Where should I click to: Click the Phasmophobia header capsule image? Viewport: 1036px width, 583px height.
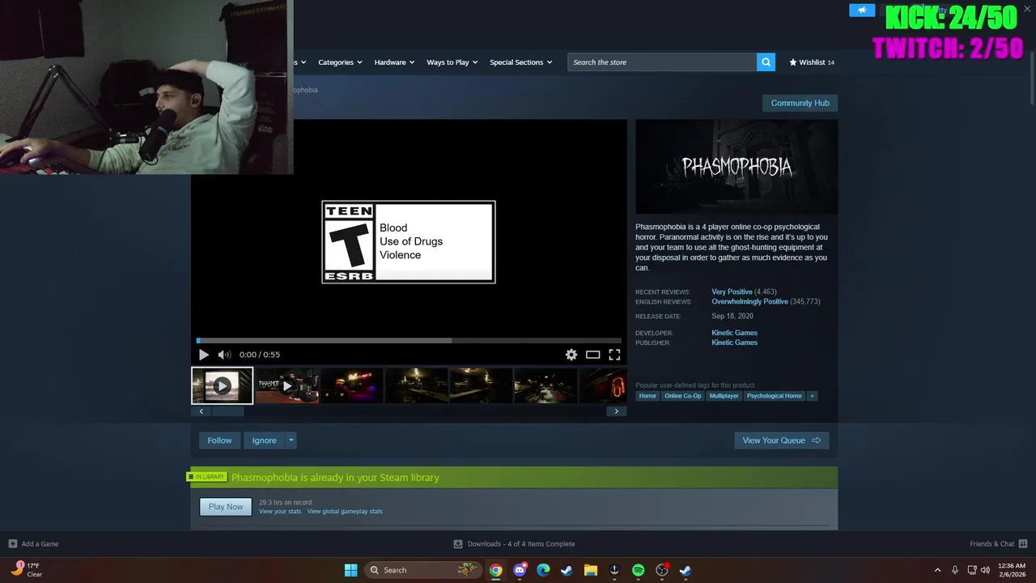click(x=737, y=167)
